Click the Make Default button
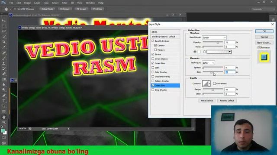The image size is (277, 155). point(207,100)
